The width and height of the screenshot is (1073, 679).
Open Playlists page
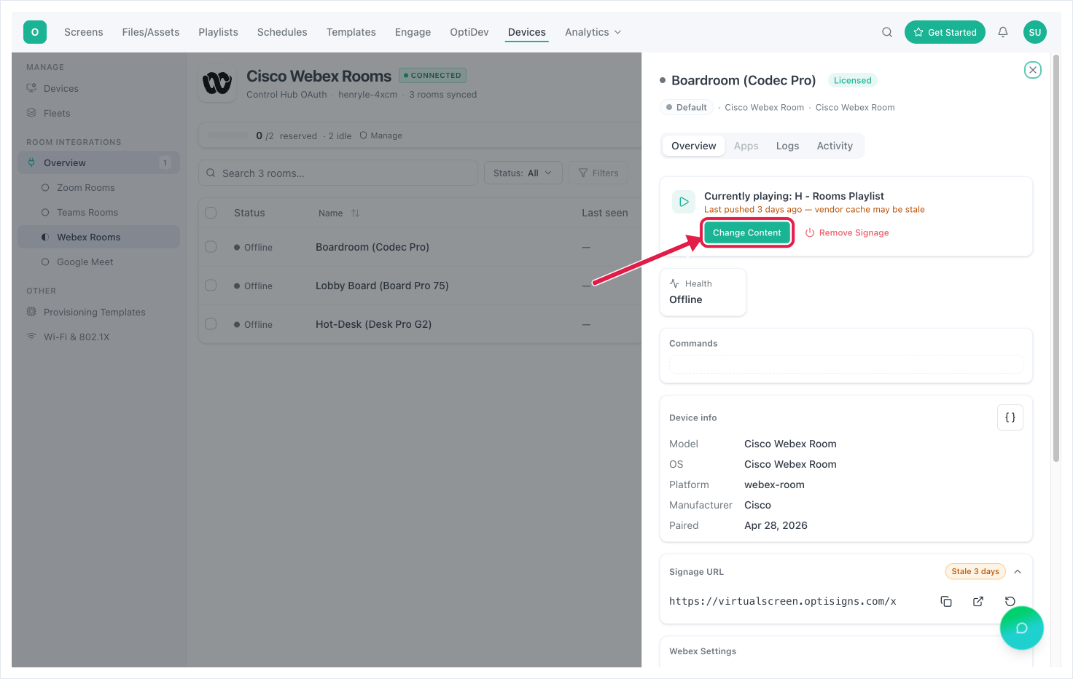(219, 32)
